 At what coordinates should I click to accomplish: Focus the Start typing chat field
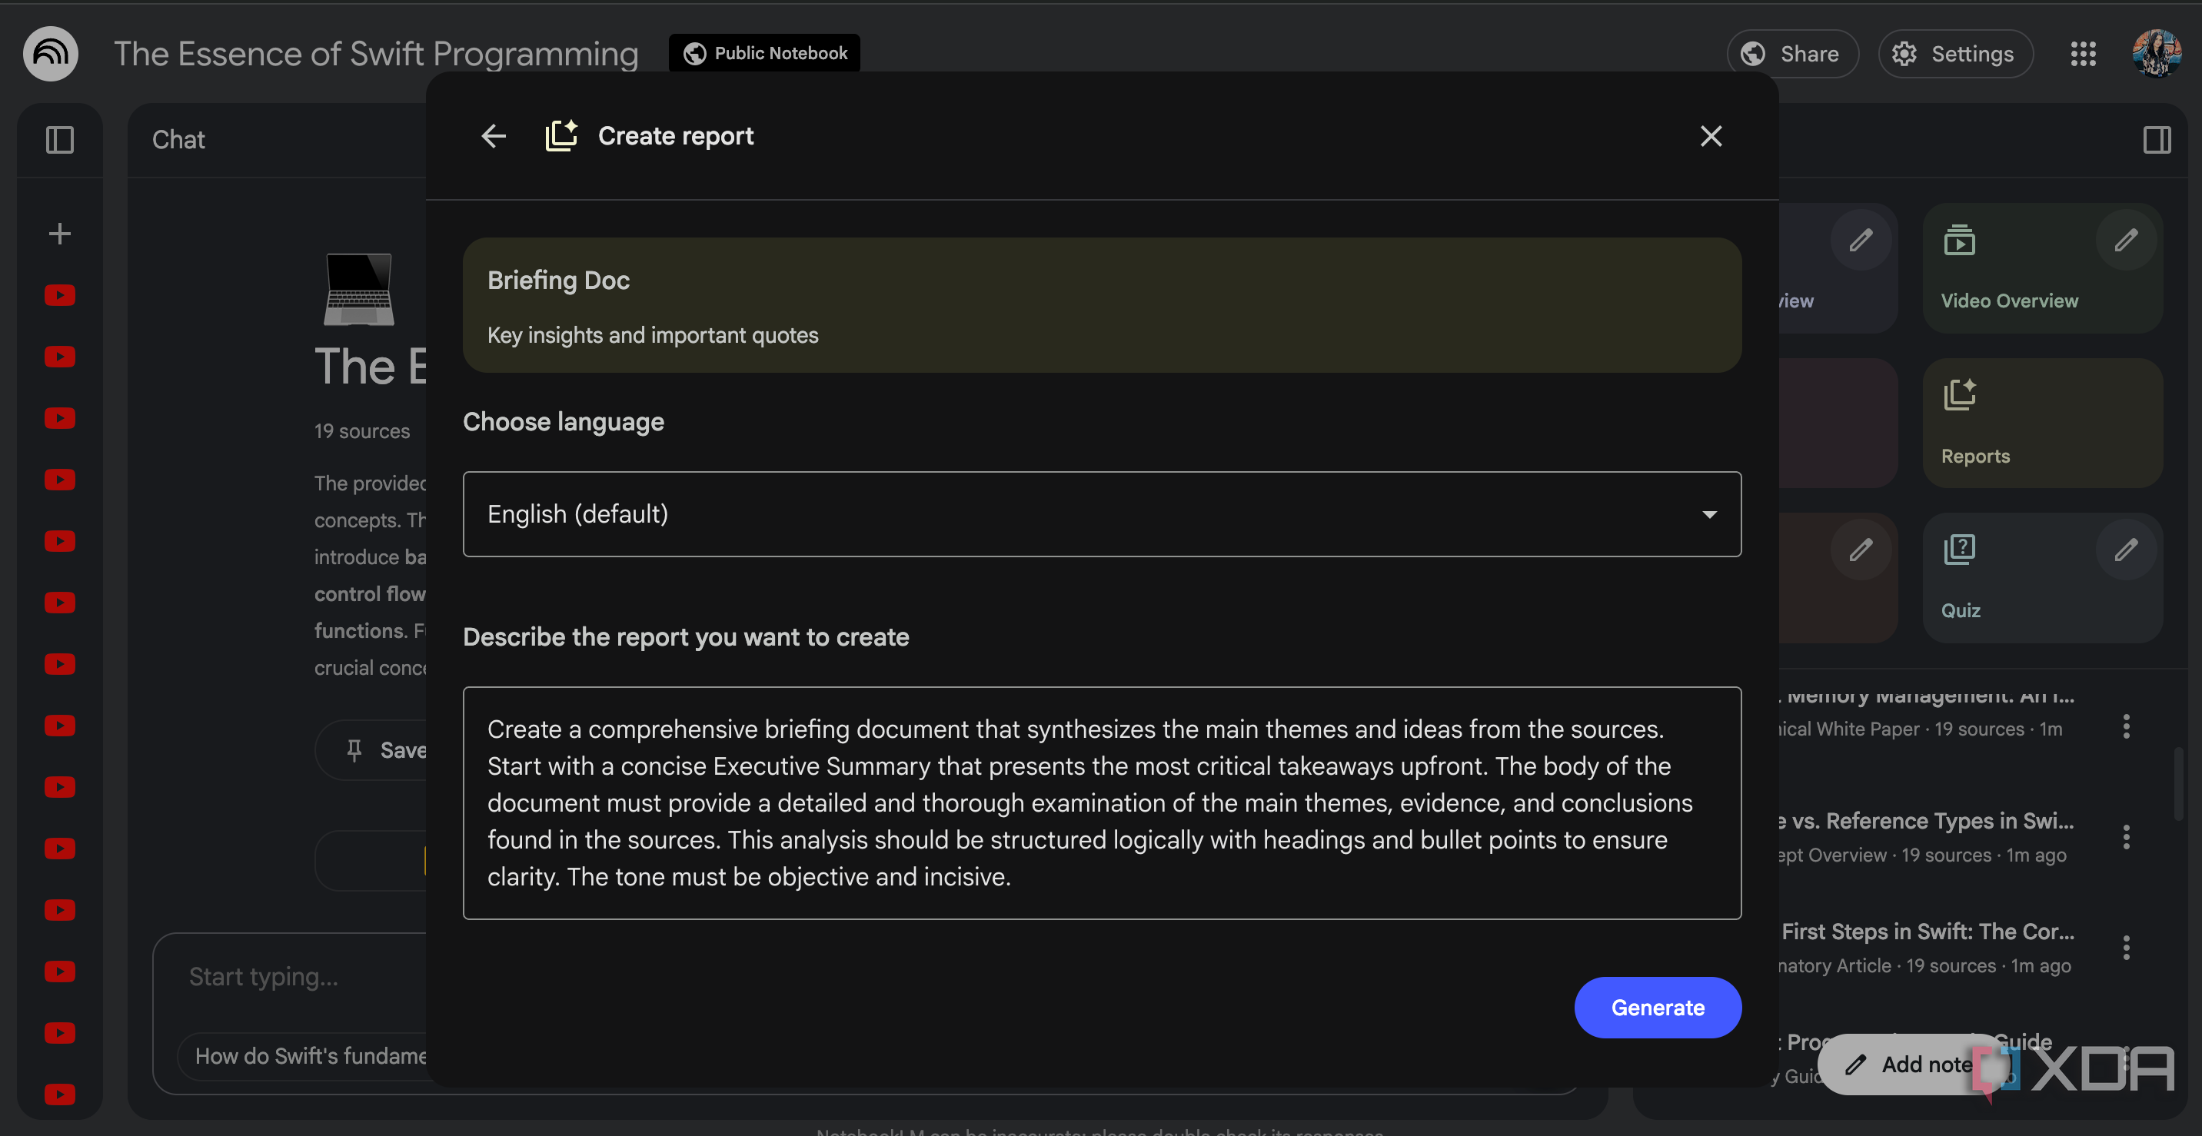click(x=263, y=976)
